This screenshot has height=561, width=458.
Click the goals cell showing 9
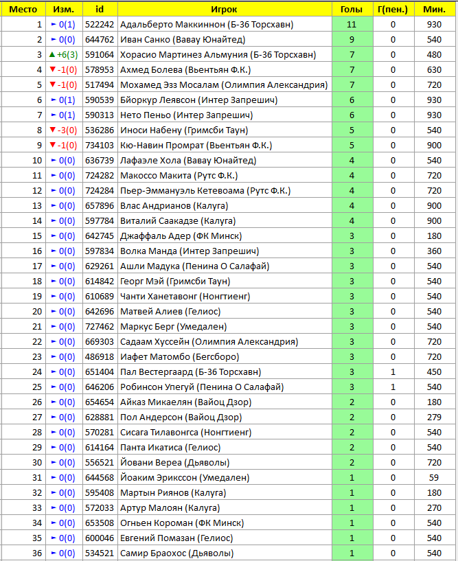pos(352,40)
